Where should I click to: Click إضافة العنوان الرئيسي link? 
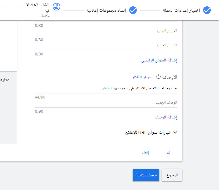(159, 60)
